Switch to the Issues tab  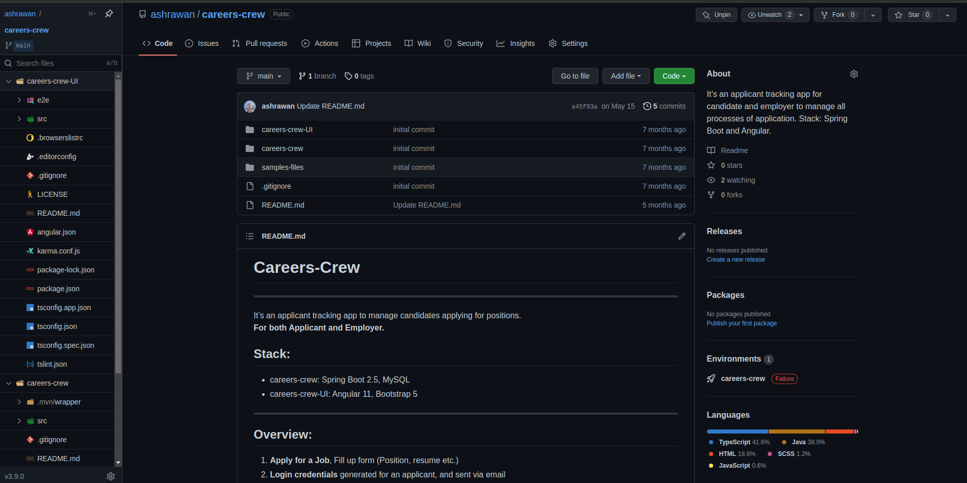pos(202,43)
